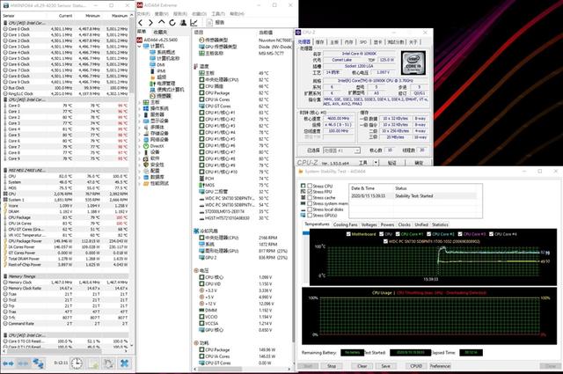Image resolution: width=563 pixels, height=374 pixels.
Task: Click Save button in stability test
Action: pos(385,366)
